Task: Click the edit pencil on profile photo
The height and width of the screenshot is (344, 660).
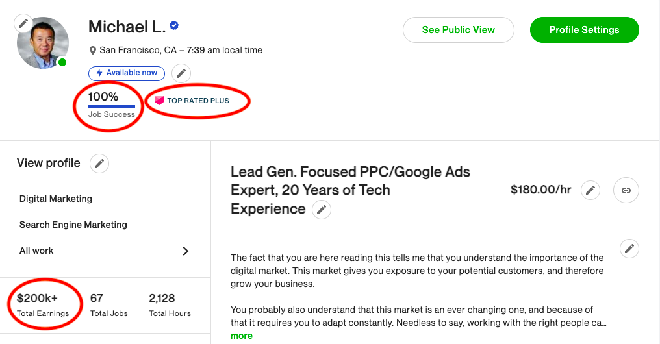Action: click(23, 24)
